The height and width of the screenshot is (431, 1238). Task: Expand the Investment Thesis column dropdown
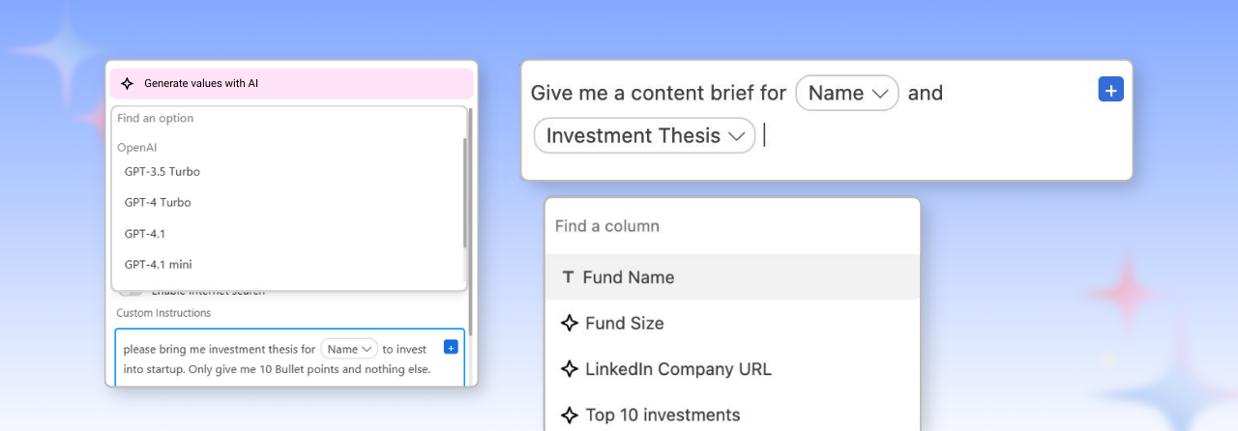tap(644, 136)
